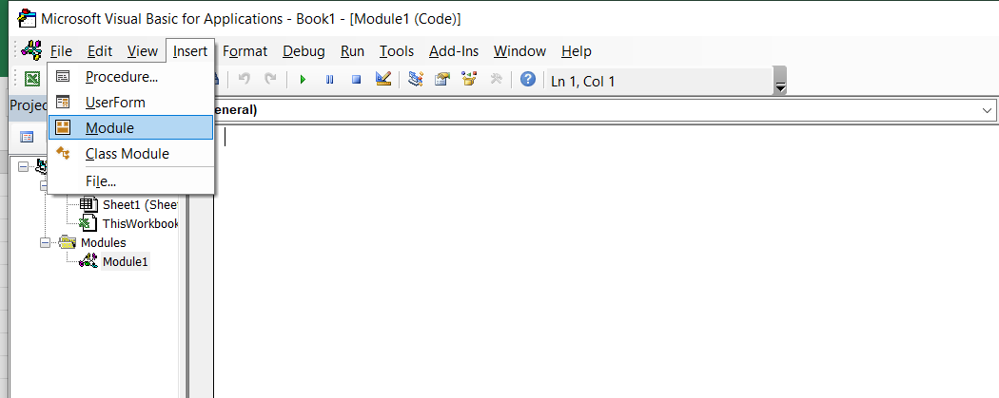This screenshot has width=999, height=398.
Task: Open the Object Browser toolbar icon
Action: (x=468, y=80)
